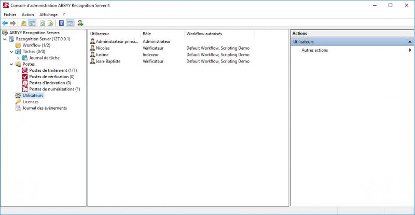This screenshot has width=415, height=215.
Task: Click the export list toolbar icon
Action: click(x=50, y=23)
